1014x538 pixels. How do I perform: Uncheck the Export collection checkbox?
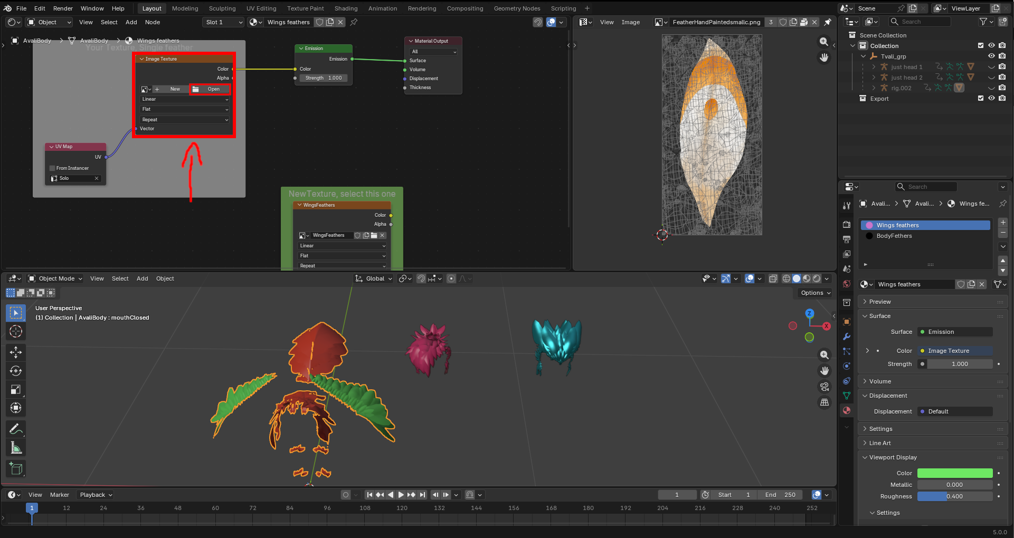[x=981, y=99]
